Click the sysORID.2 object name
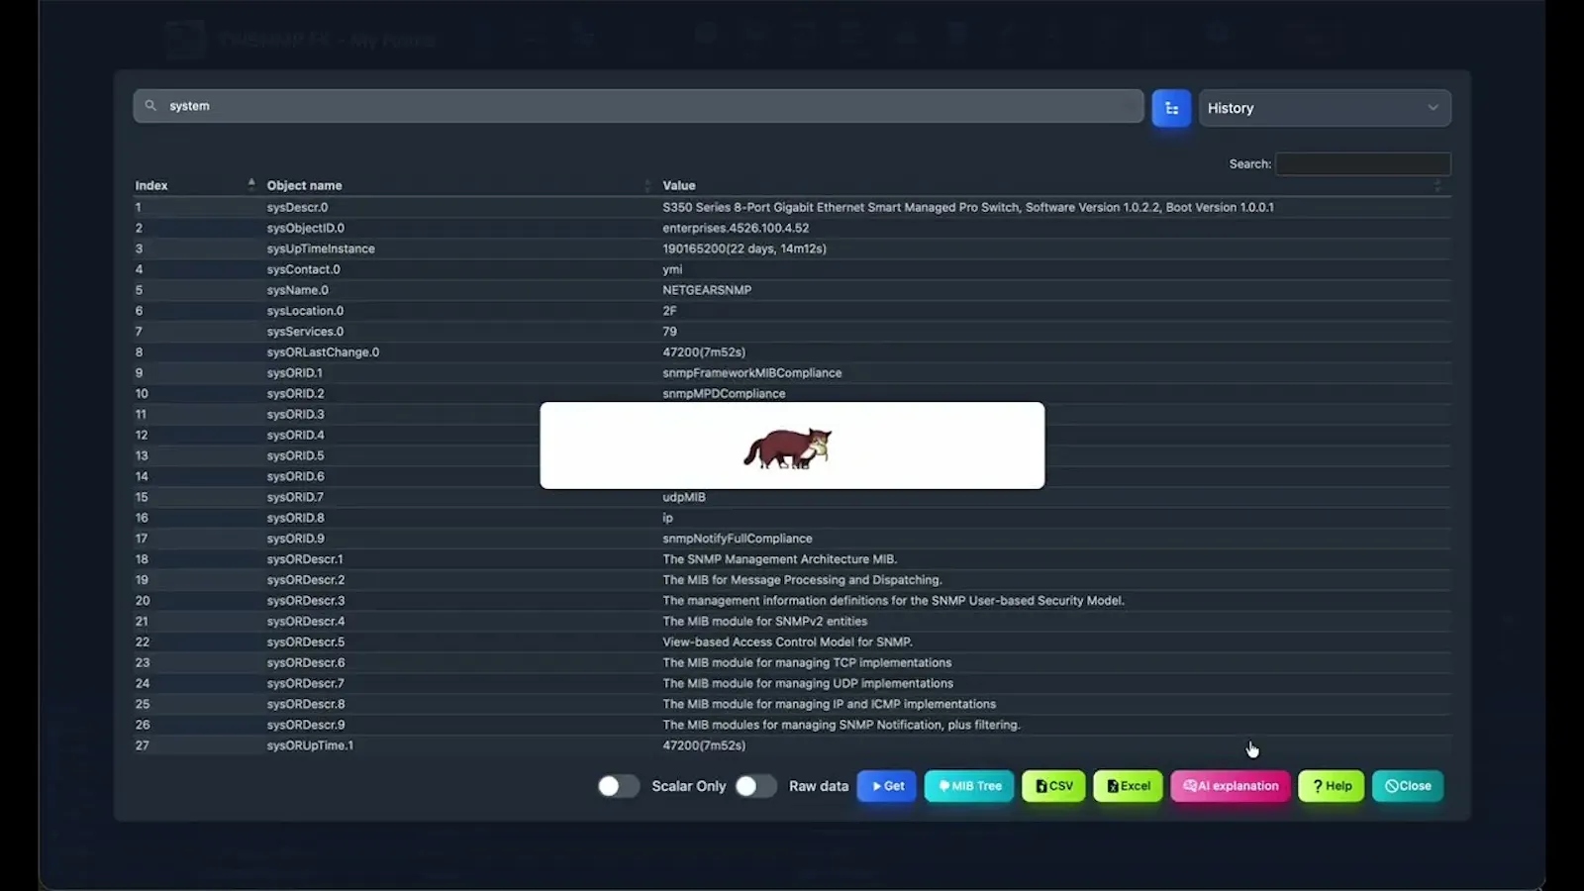1584x891 pixels. click(295, 394)
